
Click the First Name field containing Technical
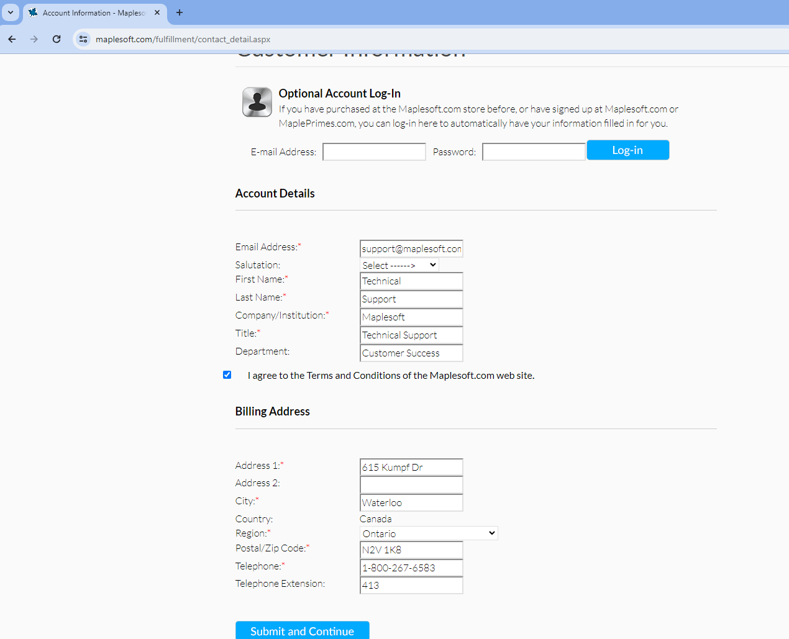411,281
